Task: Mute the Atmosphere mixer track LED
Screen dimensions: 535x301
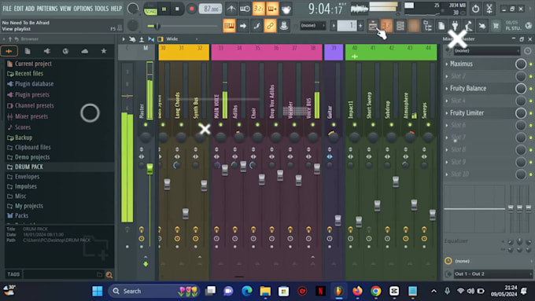Action: (x=410, y=125)
